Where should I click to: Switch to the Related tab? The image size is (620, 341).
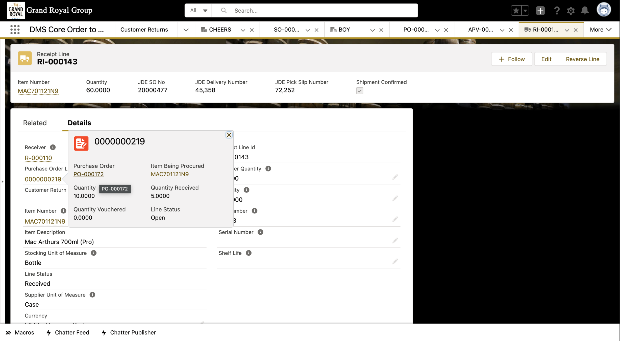click(x=35, y=123)
